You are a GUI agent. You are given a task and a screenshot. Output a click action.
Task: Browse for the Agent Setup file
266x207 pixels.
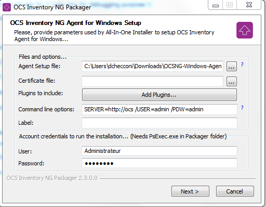[x=232, y=66]
